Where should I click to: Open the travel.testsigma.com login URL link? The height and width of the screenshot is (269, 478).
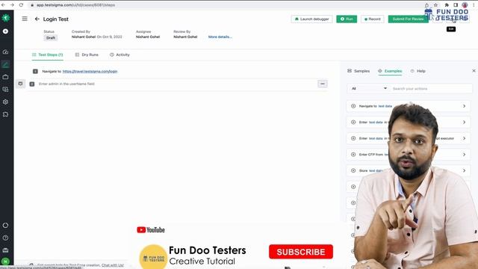click(x=90, y=72)
